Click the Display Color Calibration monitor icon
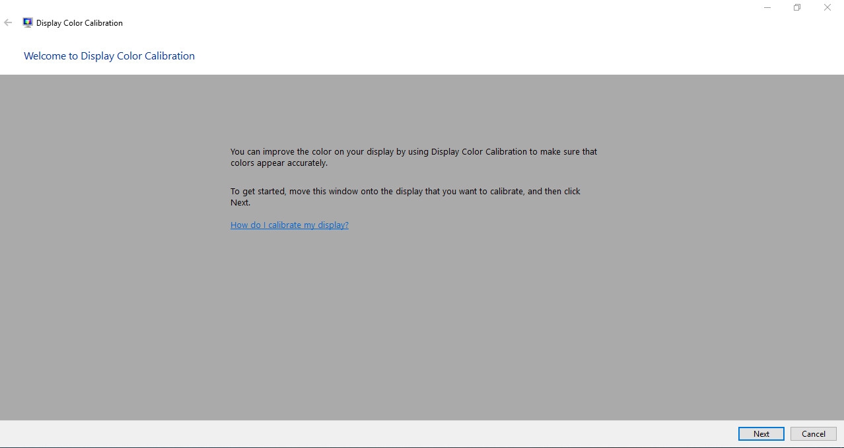Viewport: 844px width, 448px height. [28, 22]
